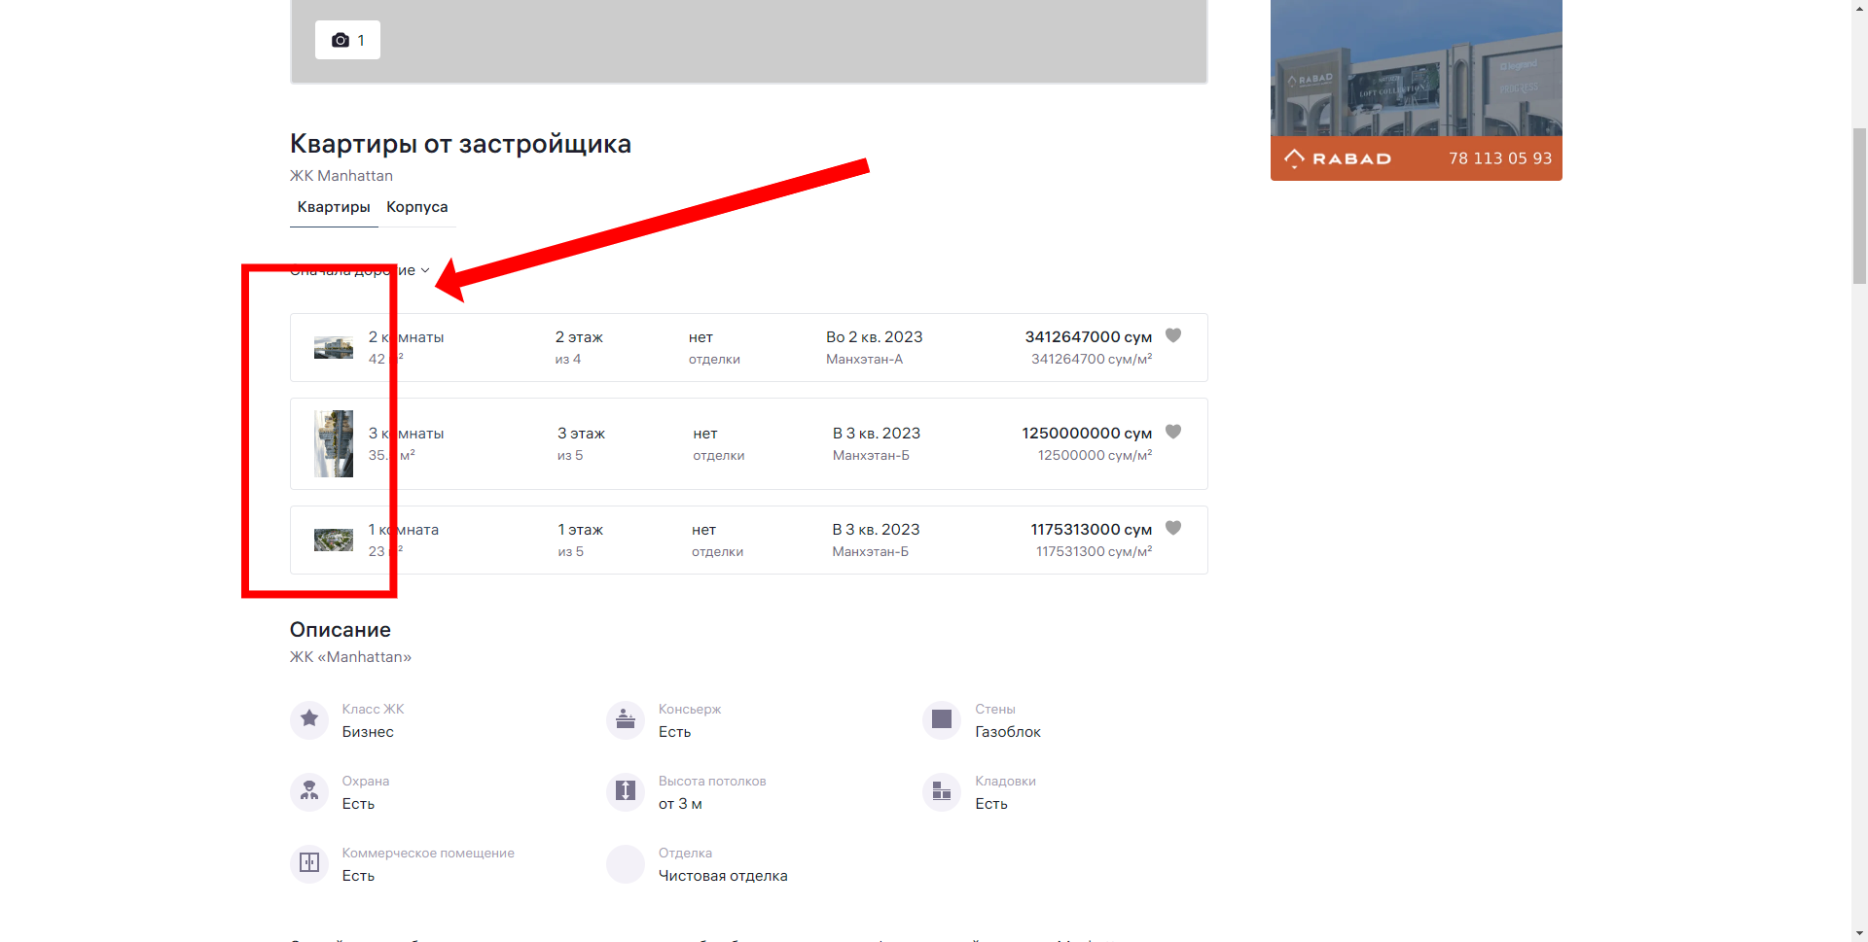Open thumbnail of the 1-room apartment
The height and width of the screenshot is (942, 1868).
[334, 541]
